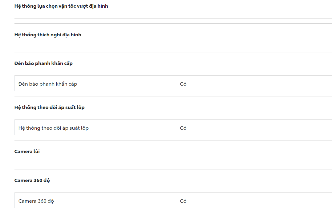Click the heading Hệ thống lựa chọn vận tốc vượt địa hình
Viewport: 332px width, 211px height.
61,6
